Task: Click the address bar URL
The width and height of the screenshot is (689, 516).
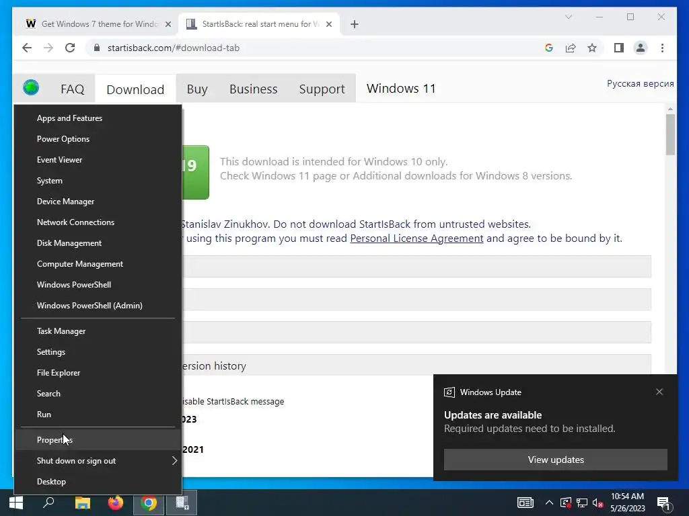Action: pos(174,48)
